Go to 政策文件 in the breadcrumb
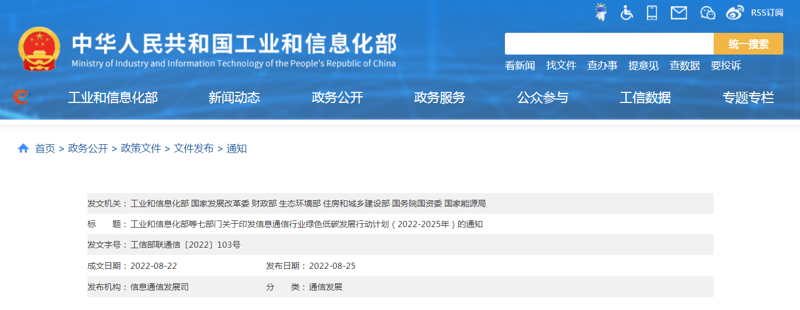 [141, 149]
